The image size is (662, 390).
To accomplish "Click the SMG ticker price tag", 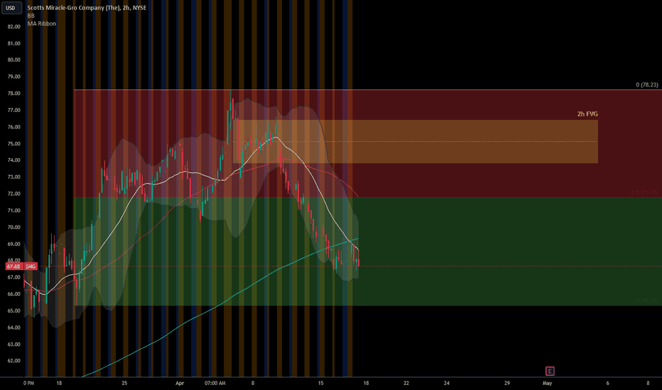I will click(x=31, y=267).
